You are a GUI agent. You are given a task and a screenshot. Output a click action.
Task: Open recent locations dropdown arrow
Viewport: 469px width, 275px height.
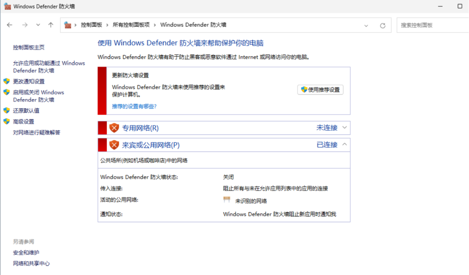38,25
